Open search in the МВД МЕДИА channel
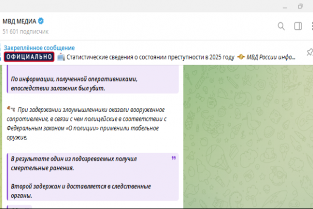This screenshot has height=209, width=313. (x=281, y=26)
